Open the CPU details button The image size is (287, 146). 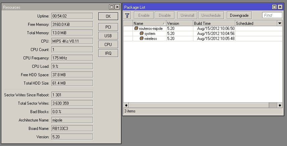[108, 44]
